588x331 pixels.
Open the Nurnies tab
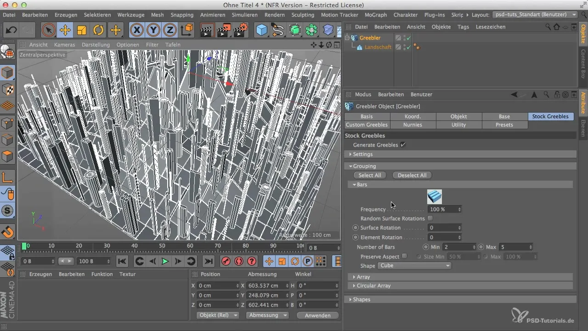(413, 125)
